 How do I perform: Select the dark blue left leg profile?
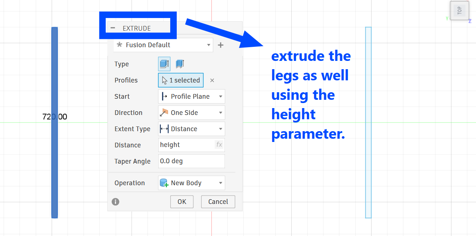[x=55, y=162]
